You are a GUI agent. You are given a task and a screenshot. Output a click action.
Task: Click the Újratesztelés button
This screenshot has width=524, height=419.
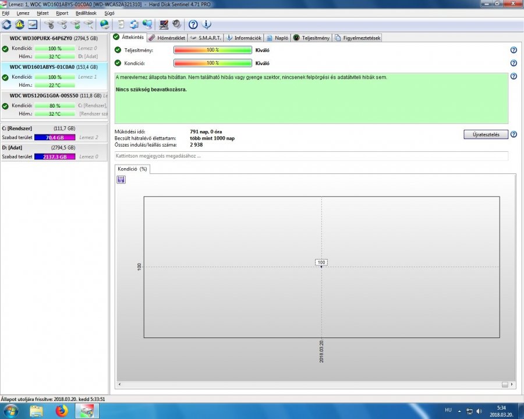point(486,134)
